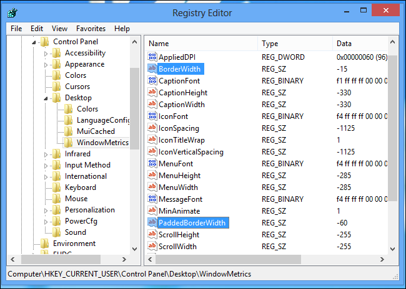Click the tree pane vertical scrollbar thumb
This screenshot has height=289, width=406.
pos(135,108)
